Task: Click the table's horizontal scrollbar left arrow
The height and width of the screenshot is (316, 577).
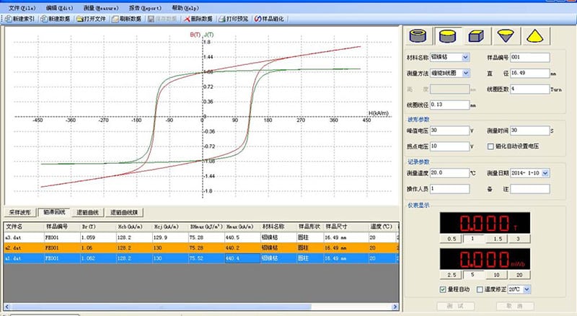Action: click(x=7, y=307)
